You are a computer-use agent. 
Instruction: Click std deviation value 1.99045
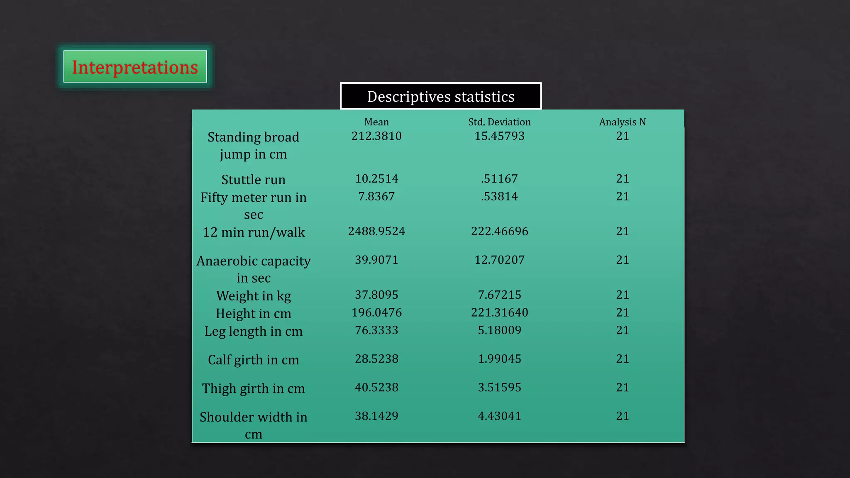[x=499, y=359]
